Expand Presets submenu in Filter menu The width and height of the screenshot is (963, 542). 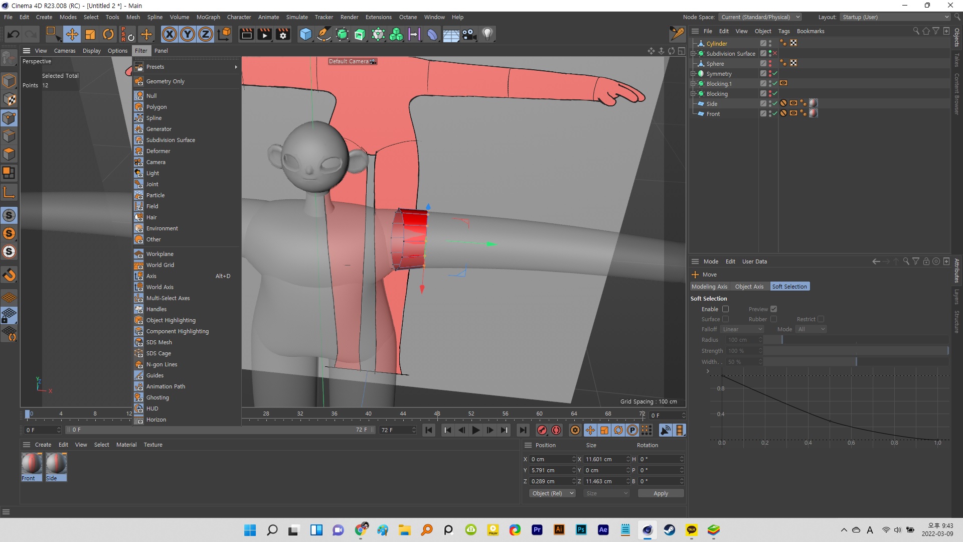[x=186, y=67]
